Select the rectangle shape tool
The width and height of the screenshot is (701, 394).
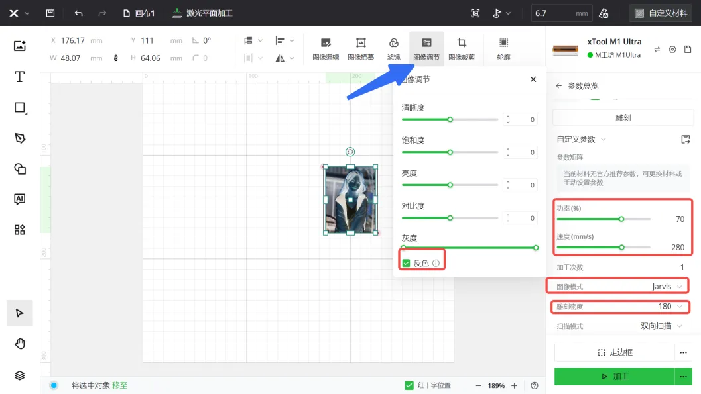[20, 107]
